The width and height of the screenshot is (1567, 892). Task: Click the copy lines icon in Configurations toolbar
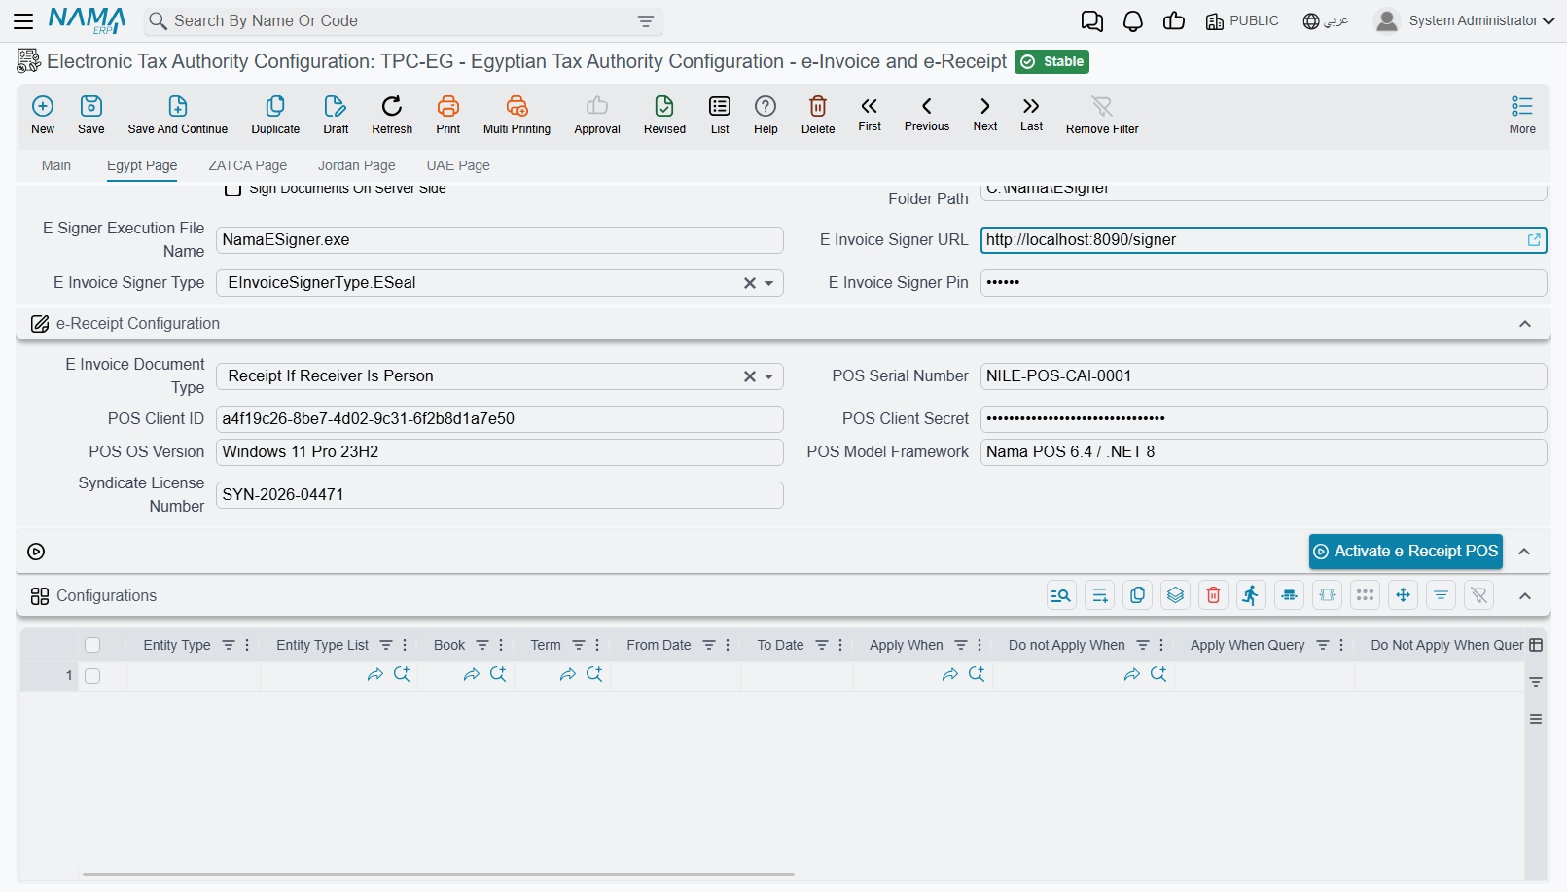point(1137,595)
